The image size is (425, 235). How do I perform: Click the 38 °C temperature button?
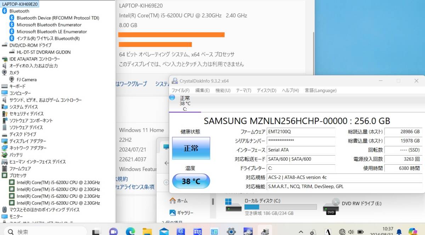click(191, 182)
